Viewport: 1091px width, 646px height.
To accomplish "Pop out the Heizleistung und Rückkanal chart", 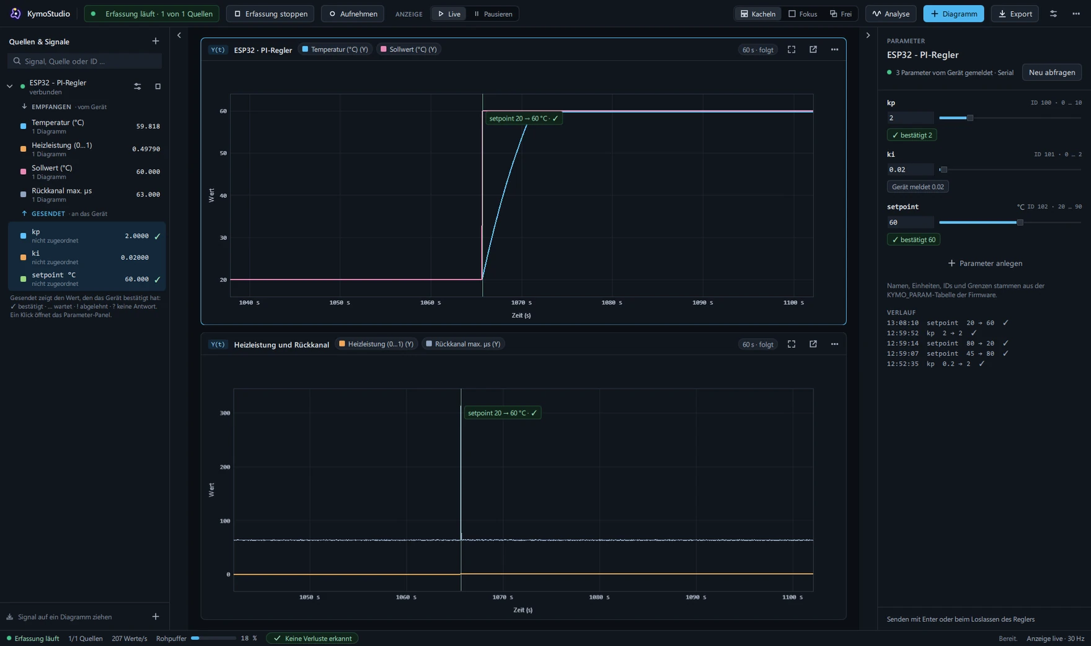I will 813,344.
